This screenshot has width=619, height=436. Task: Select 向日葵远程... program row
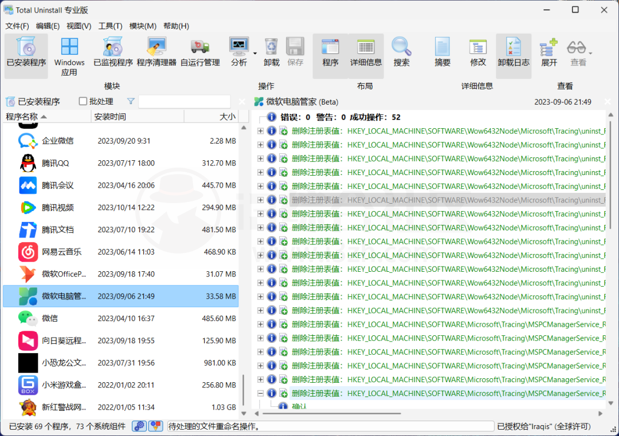pos(121,340)
